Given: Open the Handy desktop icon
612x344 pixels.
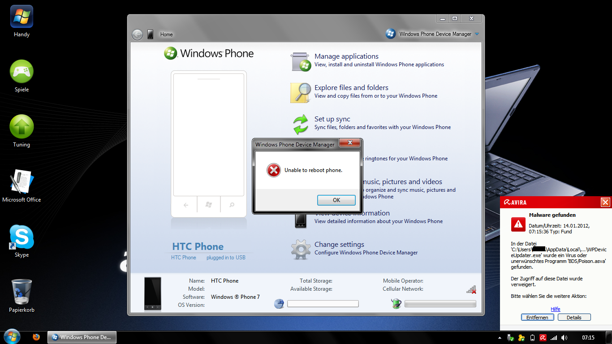Looking at the screenshot, I should (x=22, y=21).
